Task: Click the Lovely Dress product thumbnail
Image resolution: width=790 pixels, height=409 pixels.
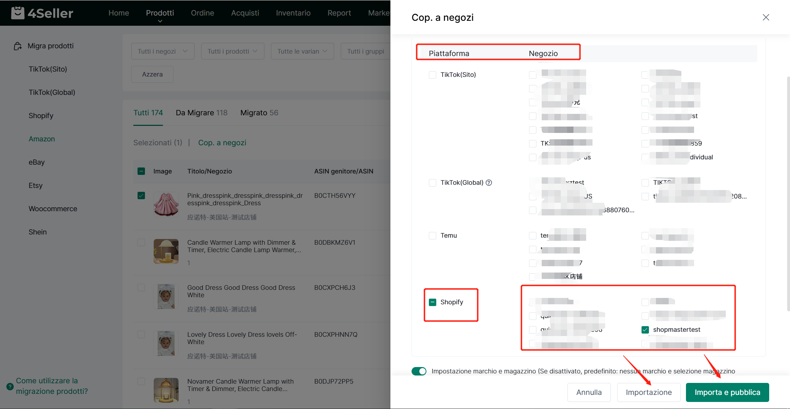Action: tap(166, 343)
